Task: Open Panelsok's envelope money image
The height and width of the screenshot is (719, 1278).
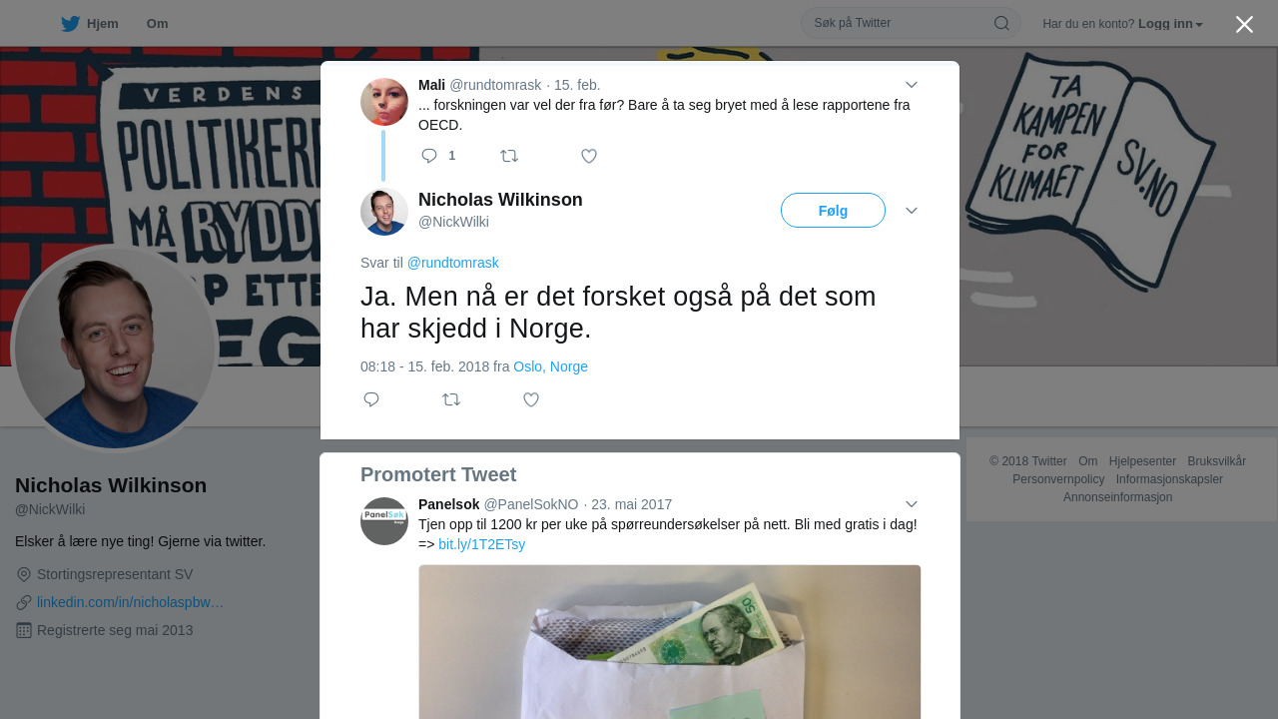Action: (670, 642)
